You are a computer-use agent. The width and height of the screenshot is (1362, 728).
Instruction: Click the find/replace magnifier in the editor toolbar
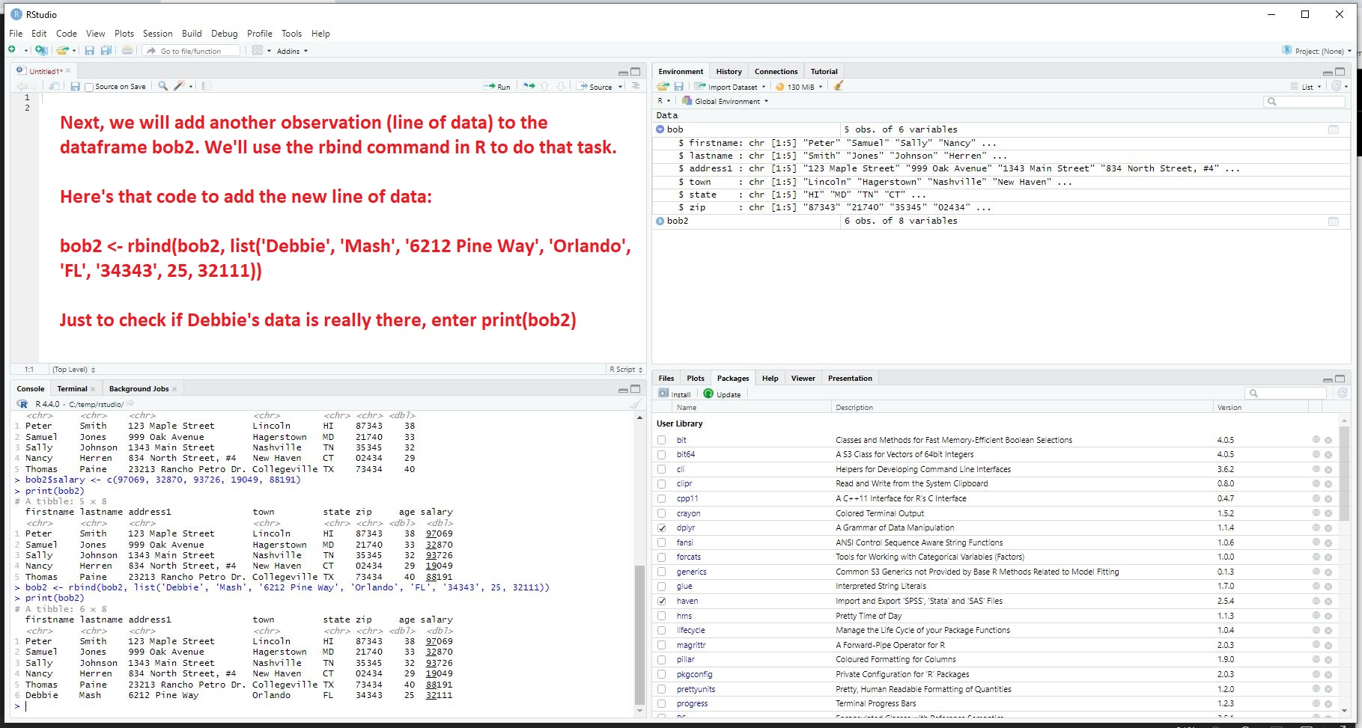point(162,87)
